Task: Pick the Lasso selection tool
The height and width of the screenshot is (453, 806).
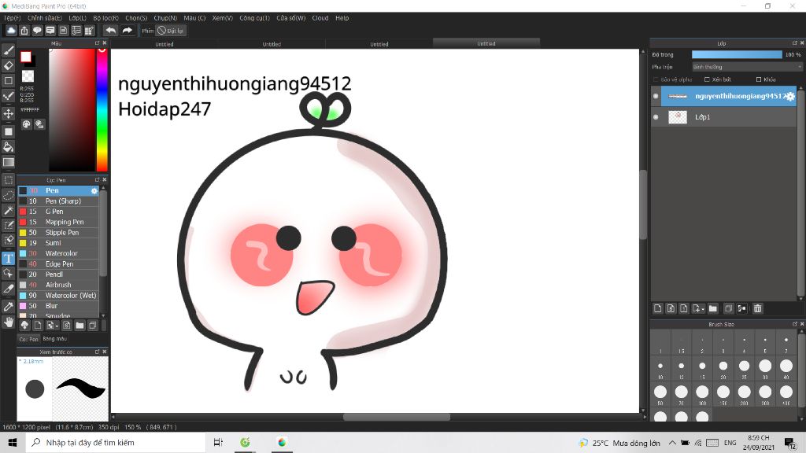Action: [8, 195]
